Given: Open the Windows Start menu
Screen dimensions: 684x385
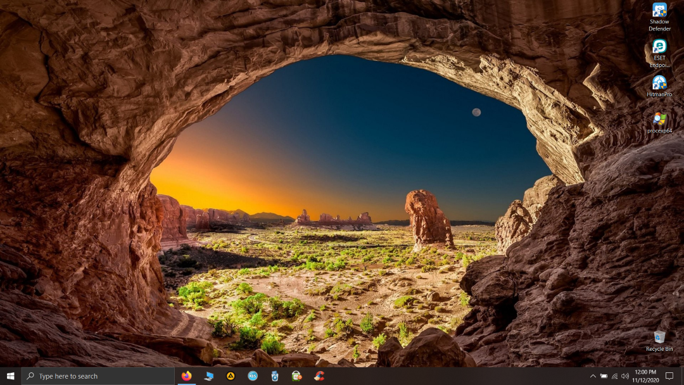Looking at the screenshot, I should click(x=10, y=376).
